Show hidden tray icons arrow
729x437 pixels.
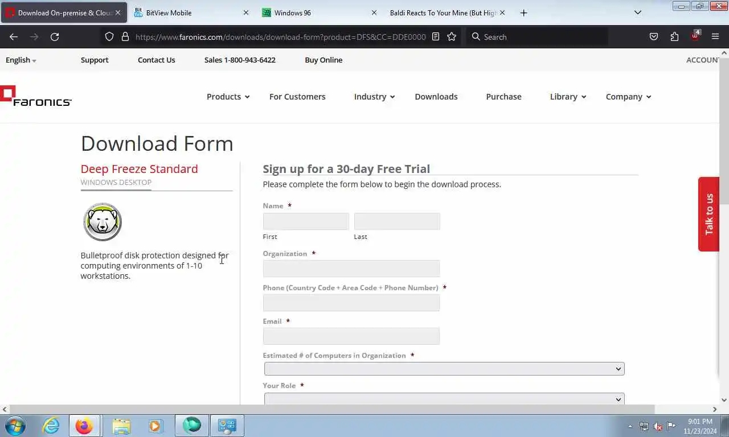coord(630,426)
